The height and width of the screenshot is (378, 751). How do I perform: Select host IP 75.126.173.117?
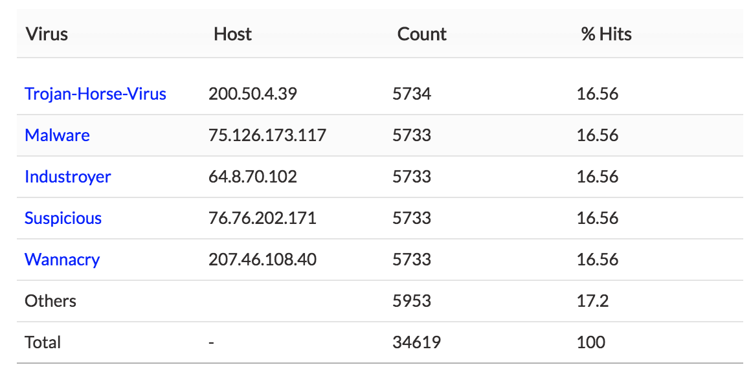267,135
